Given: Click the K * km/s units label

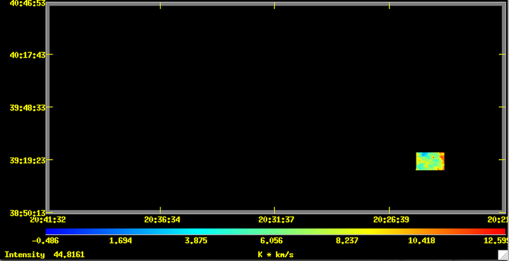Looking at the screenshot, I should (x=275, y=255).
